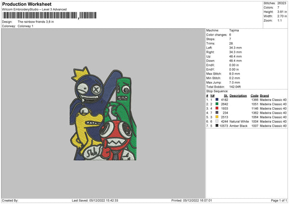Click the Width value "2.70 in"
The width and height of the screenshot is (289, 204).
[x=282, y=16]
